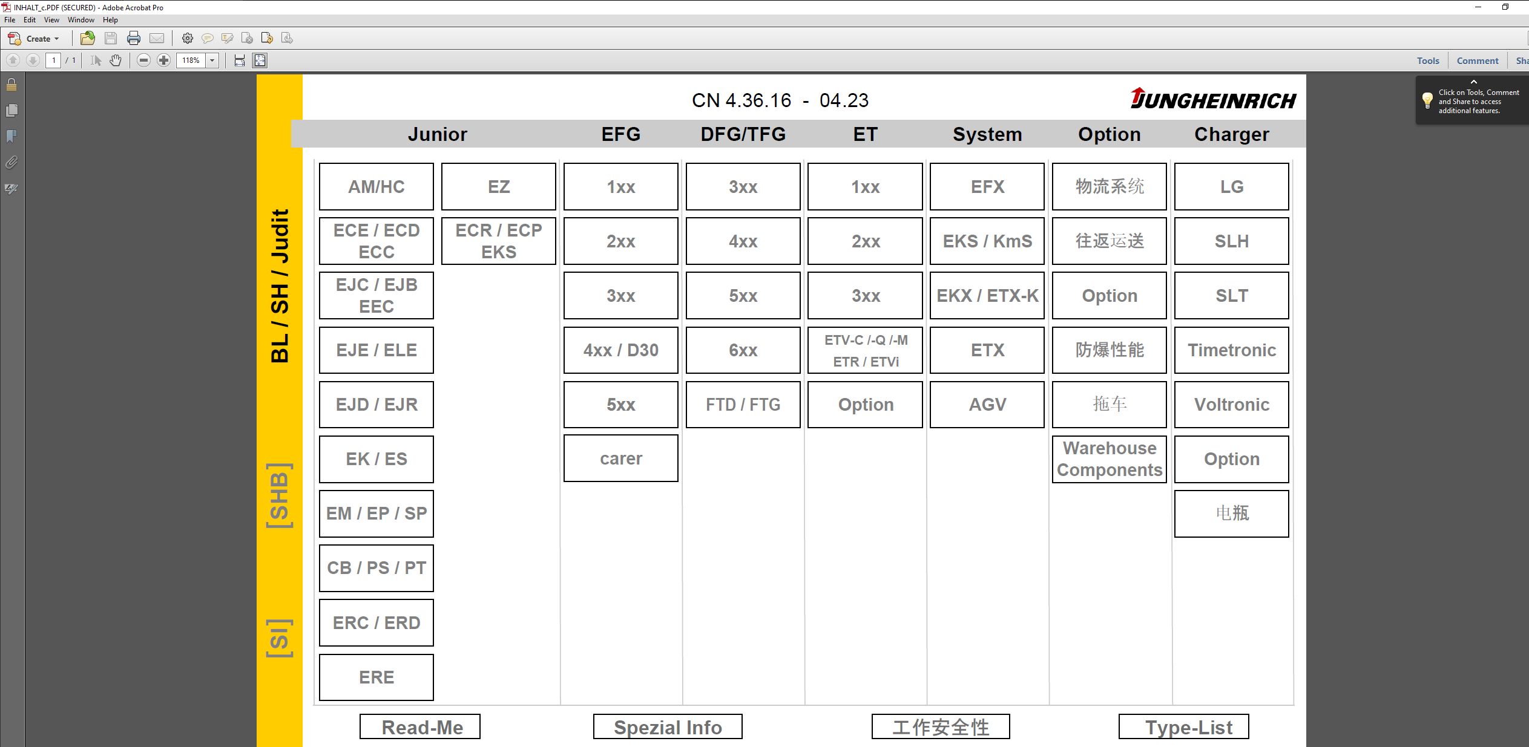The width and height of the screenshot is (1529, 747).
Task: Choose the Select tool cursor icon
Action: [x=96, y=60]
